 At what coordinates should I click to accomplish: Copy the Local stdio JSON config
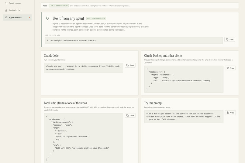pos(130,115)
